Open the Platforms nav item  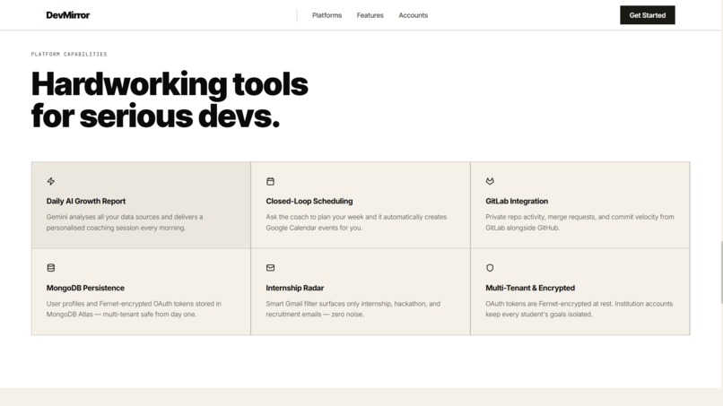click(327, 15)
